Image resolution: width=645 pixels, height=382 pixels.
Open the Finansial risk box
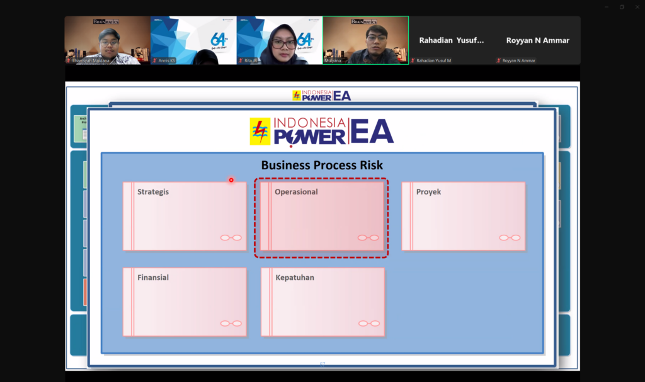point(185,302)
